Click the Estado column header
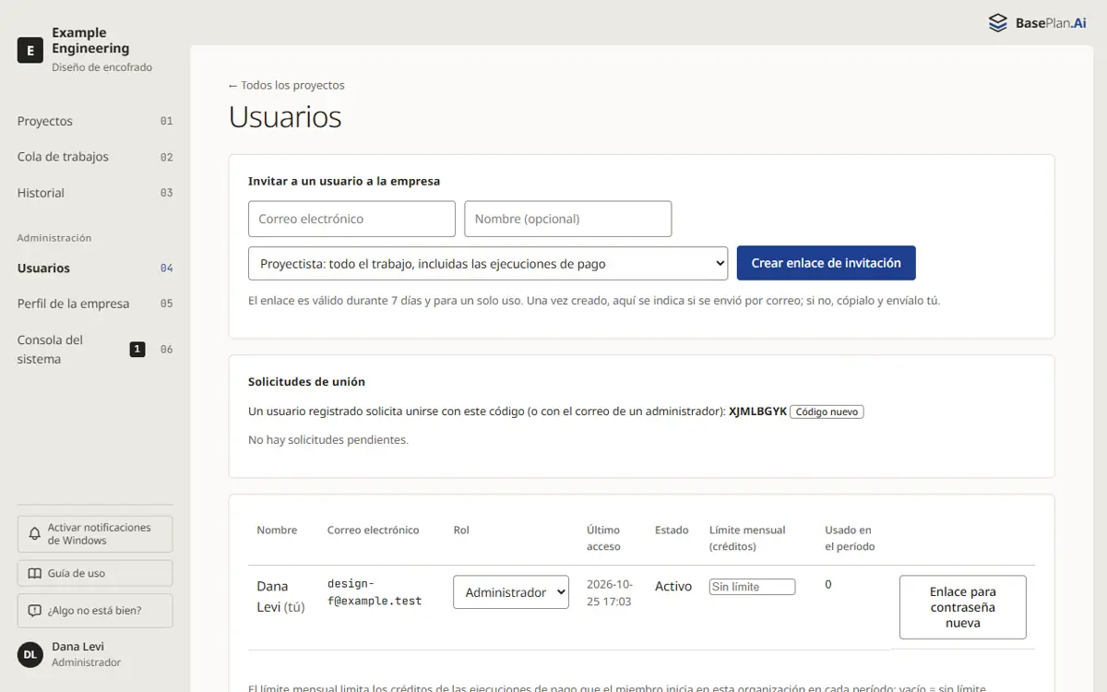1107x692 pixels. 672,530
